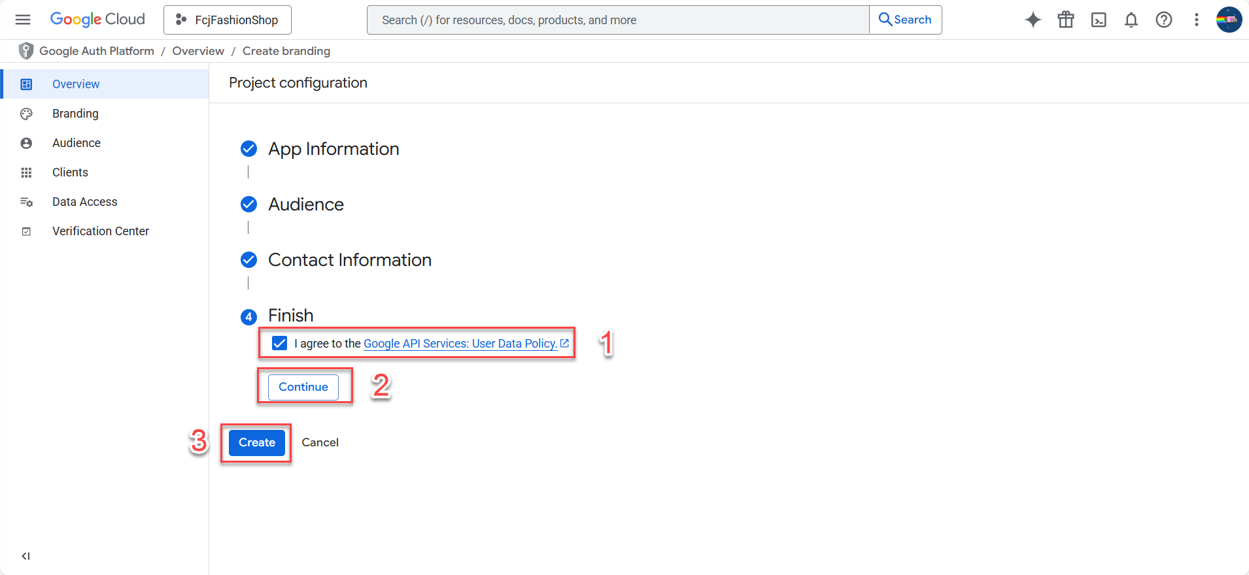Click the search resources input field
1249x575 pixels.
click(x=618, y=20)
